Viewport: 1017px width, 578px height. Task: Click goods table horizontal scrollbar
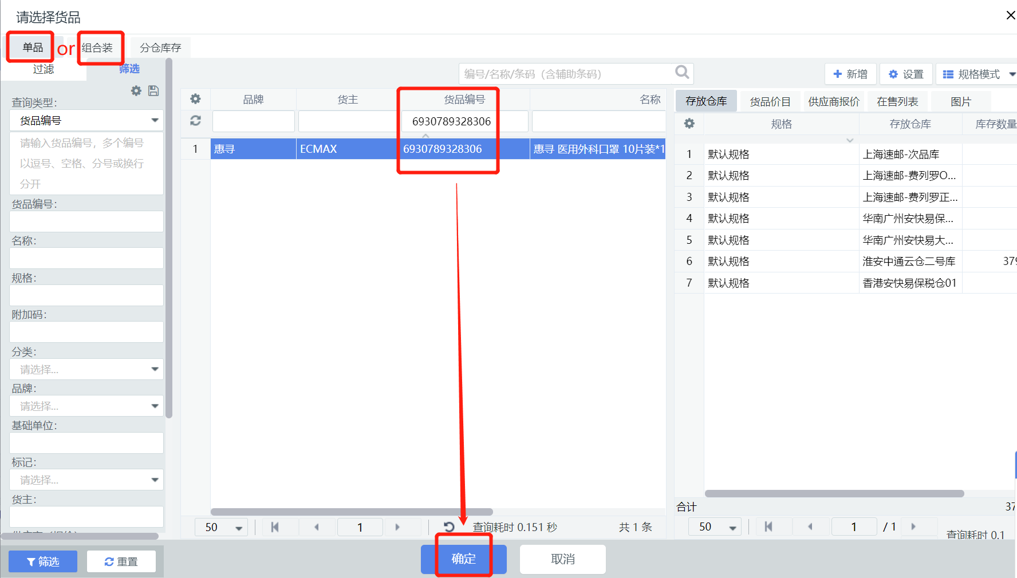click(x=352, y=512)
